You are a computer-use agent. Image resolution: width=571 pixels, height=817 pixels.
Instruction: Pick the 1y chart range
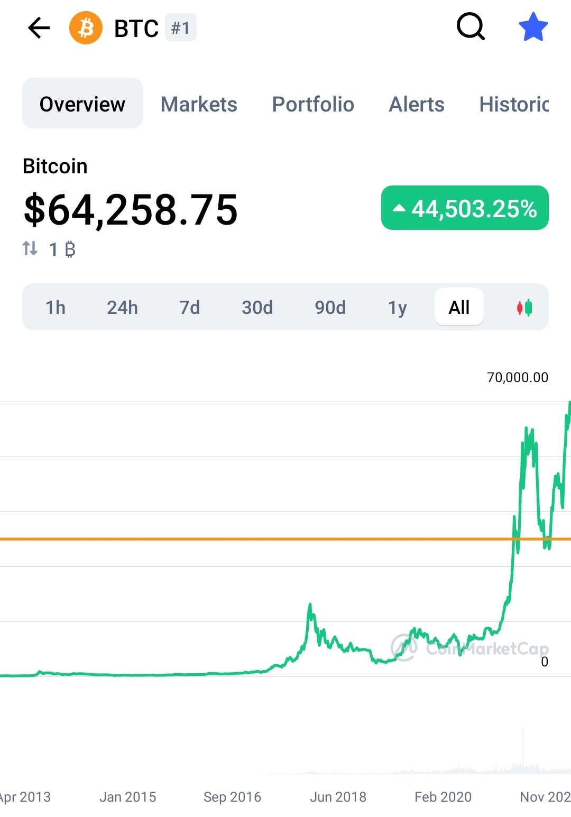[398, 308]
